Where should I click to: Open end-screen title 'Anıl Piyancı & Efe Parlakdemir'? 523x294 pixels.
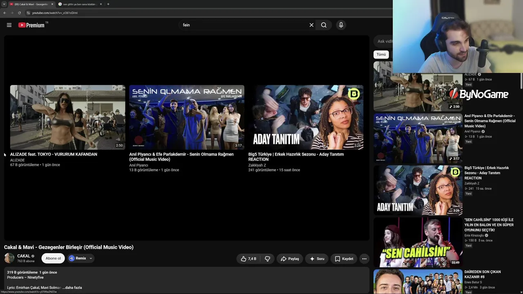(181, 157)
